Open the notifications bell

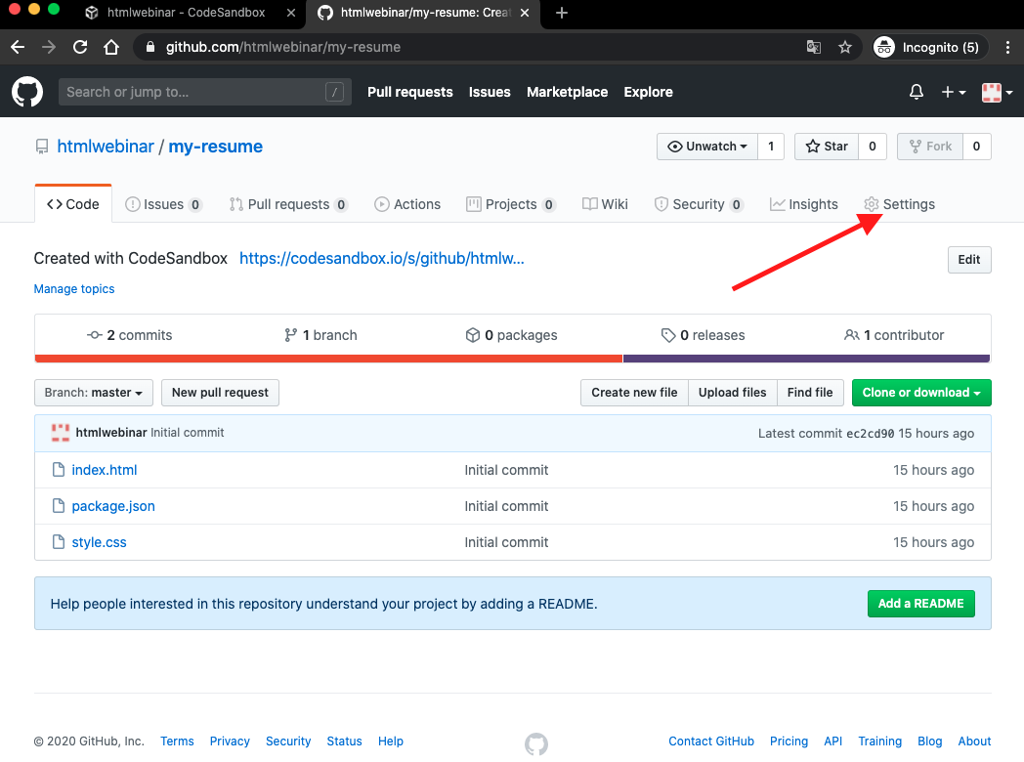(916, 92)
